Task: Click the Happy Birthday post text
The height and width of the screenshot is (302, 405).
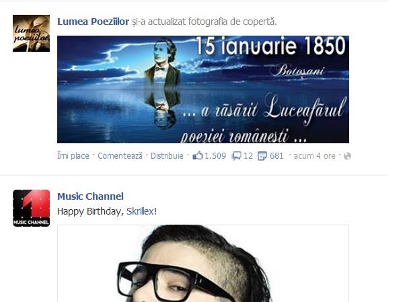Action: [x=107, y=211]
